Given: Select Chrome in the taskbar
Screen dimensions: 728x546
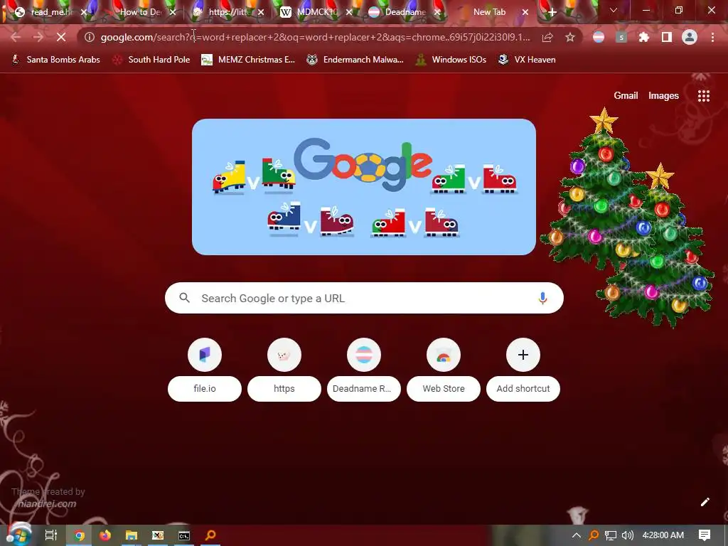Looking at the screenshot, I should point(79,535).
